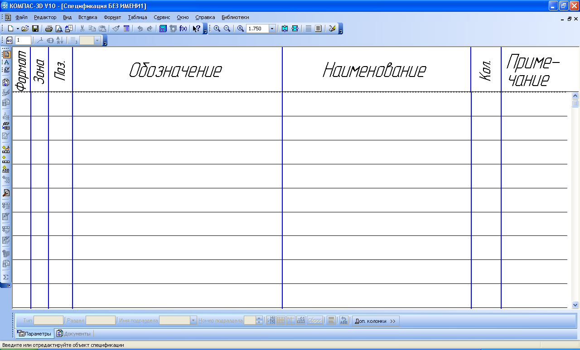Click the sigma sum icon
The image size is (580, 350).
[x=6, y=277]
